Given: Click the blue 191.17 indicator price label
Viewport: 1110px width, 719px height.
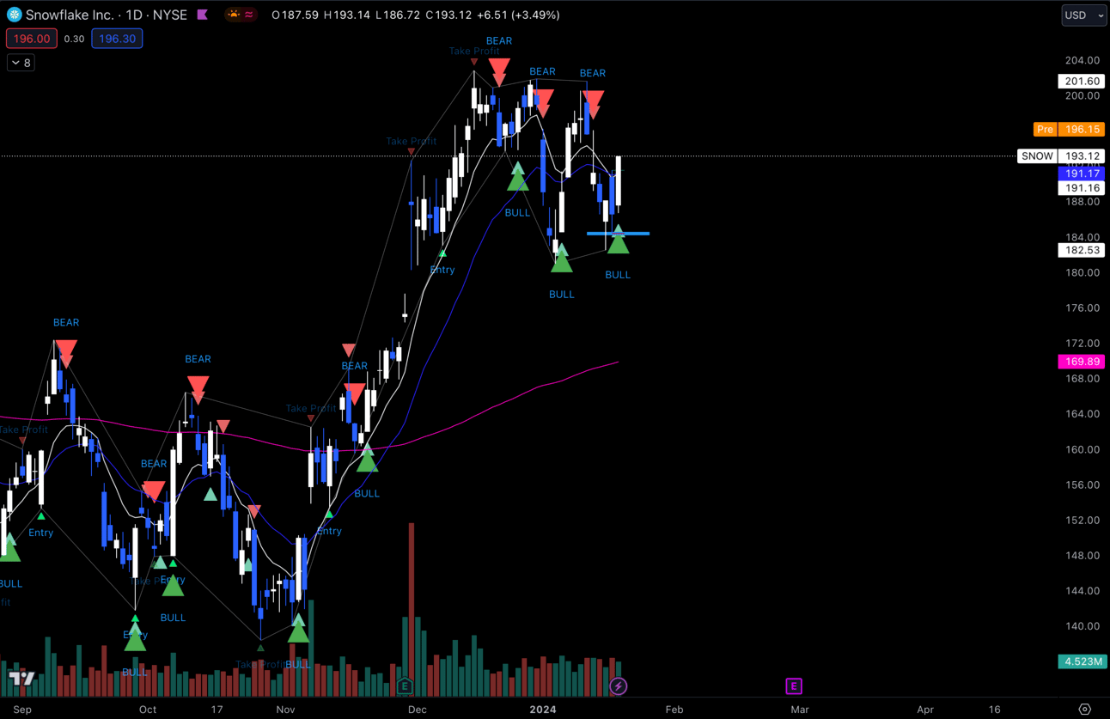Looking at the screenshot, I should pyautogui.click(x=1081, y=174).
